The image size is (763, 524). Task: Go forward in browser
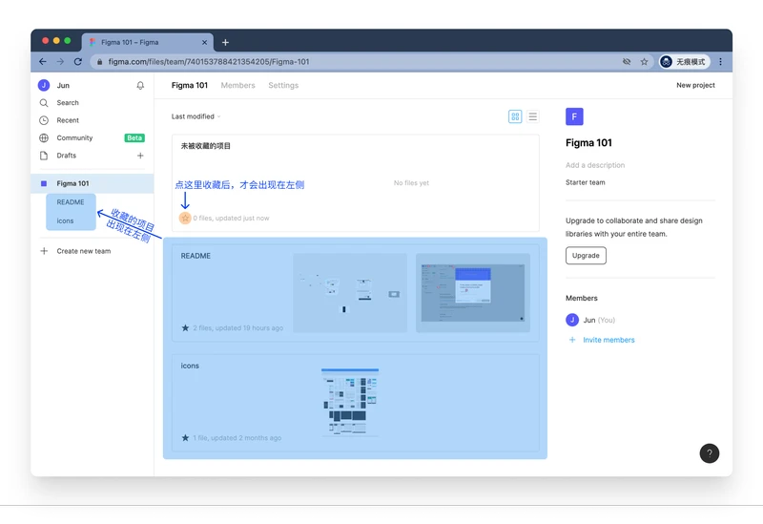60,62
